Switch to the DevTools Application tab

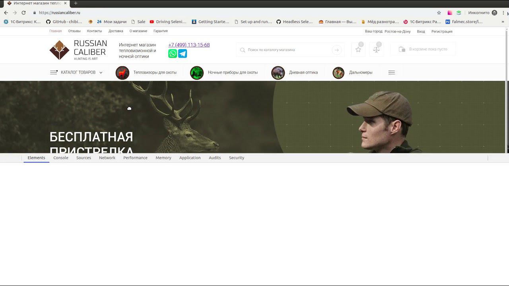point(190,158)
